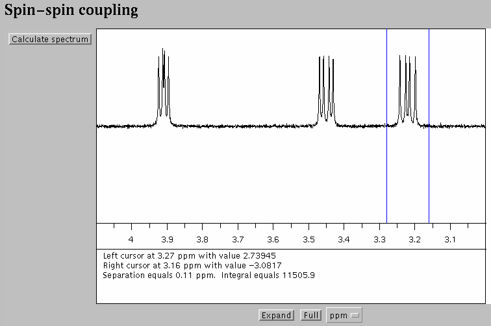The image size is (491, 326).
Task: Click the 3.5 axis label
Action: pos(308,239)
